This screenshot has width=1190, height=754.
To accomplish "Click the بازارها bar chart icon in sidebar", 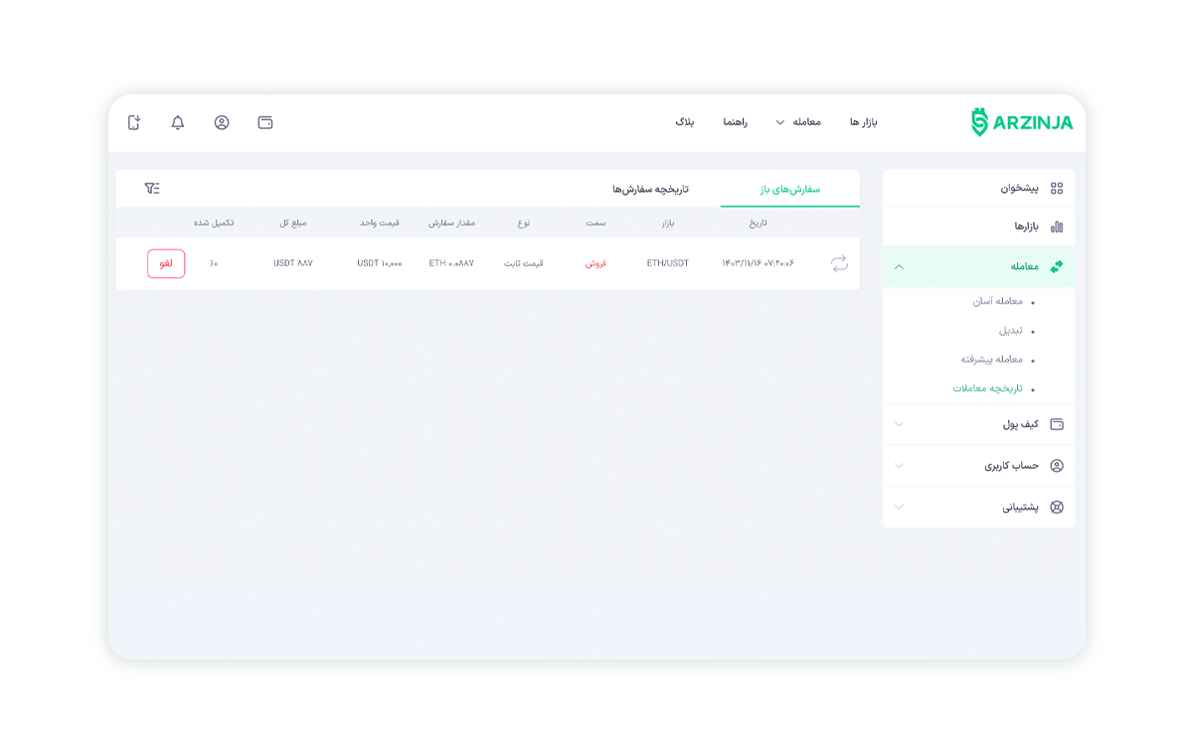I will (x=1057, y=226).
